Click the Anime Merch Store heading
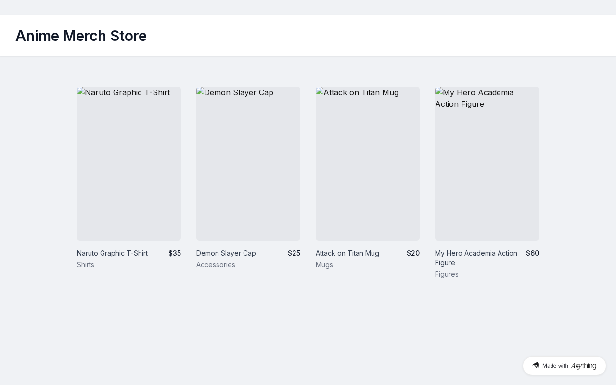 [81, 36]
